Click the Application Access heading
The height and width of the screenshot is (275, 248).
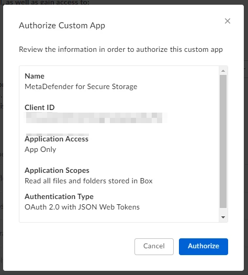tap(57, 139)
